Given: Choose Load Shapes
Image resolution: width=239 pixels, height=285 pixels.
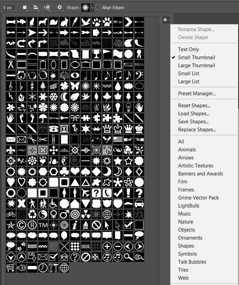Looking at the screenshot, I should point(194,114).
